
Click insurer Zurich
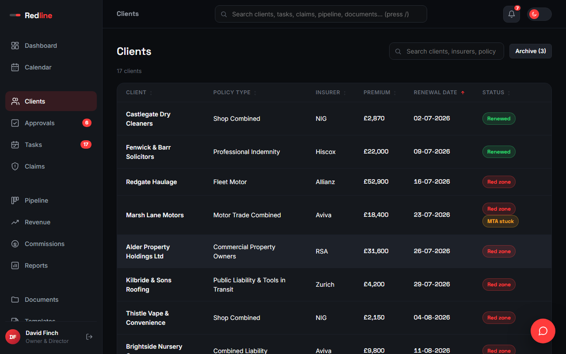(x=325, y=285)
